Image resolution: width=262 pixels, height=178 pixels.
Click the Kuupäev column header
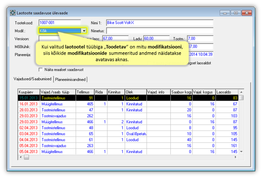point(29,92)
